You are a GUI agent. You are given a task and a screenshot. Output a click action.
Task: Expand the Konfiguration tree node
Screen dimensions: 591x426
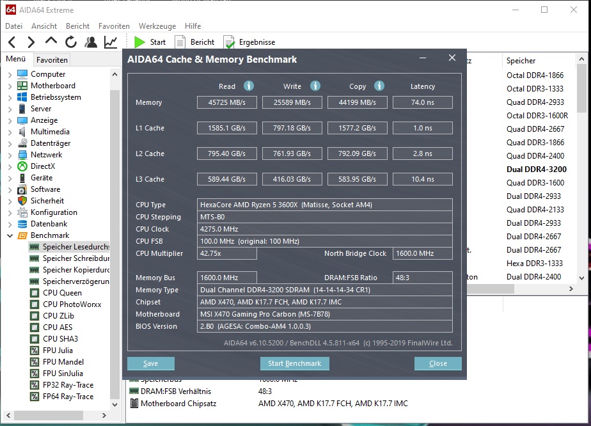click(x=10, y=212)
